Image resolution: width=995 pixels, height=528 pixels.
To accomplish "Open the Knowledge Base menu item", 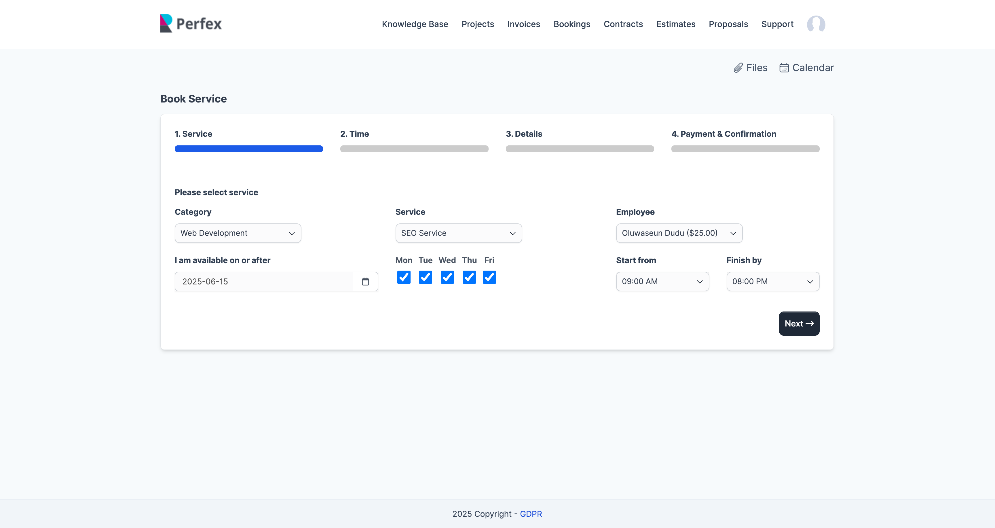I will point(415,24).
